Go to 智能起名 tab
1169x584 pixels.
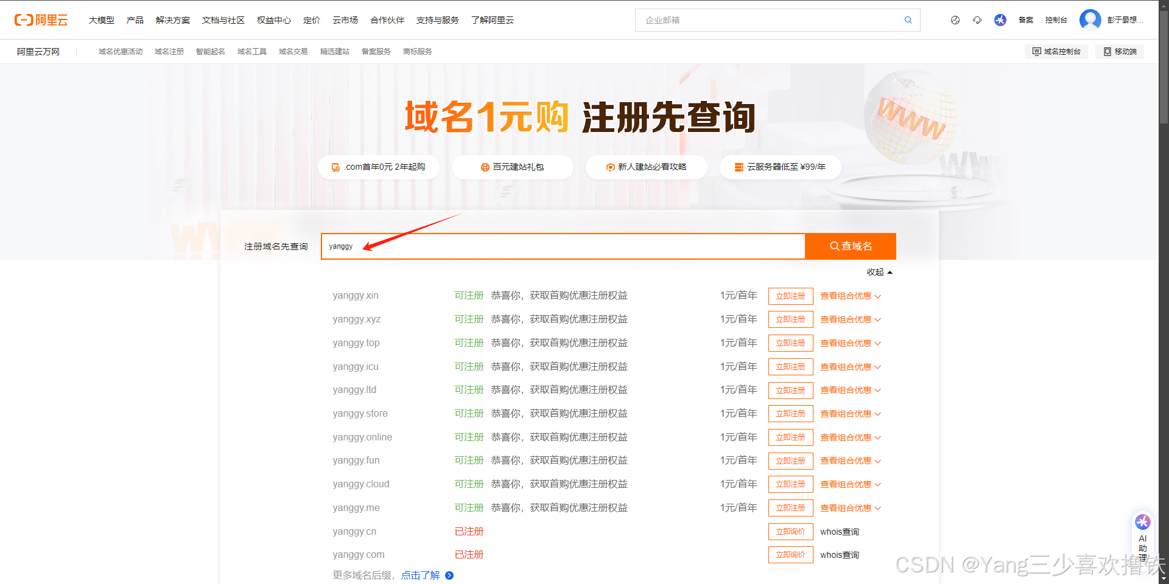[x=211, y=52]
